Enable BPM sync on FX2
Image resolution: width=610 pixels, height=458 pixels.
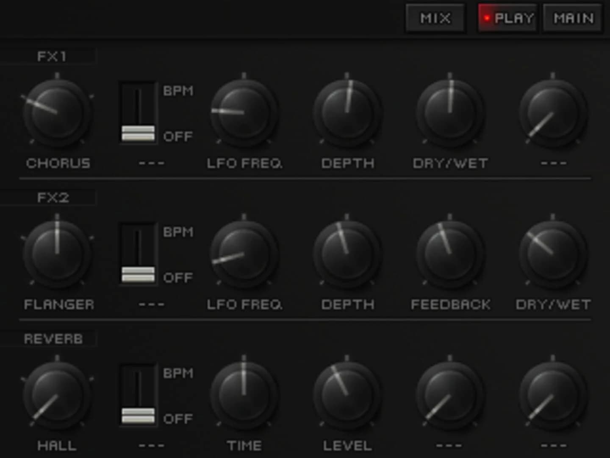point(137,254)
